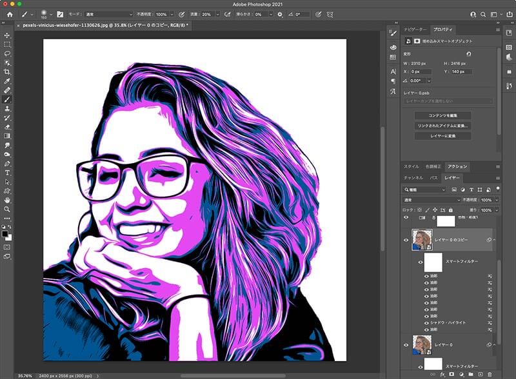Select the Crop tool
This screenshot has height=379, width=516.
[7, 72]
